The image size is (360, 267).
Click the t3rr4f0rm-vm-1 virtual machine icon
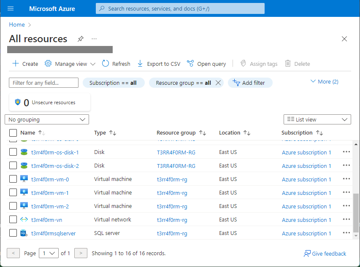(x=24, y=192)
